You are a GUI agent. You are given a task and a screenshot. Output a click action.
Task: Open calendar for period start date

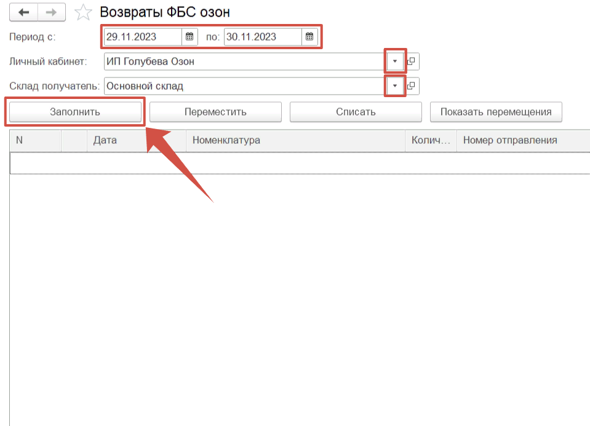189,37
